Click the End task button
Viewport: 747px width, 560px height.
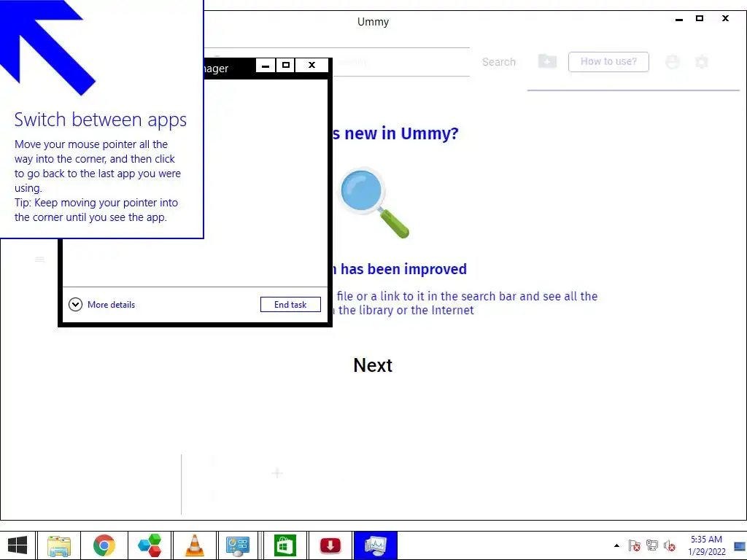tap(290, 304)
